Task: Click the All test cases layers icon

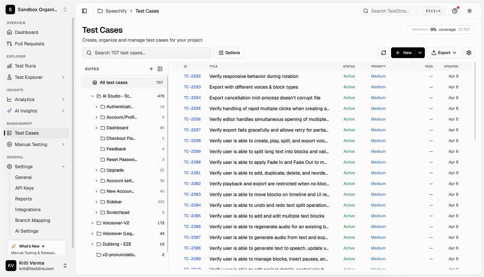Action: [95, 82]
